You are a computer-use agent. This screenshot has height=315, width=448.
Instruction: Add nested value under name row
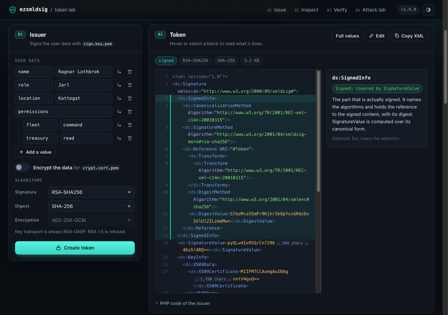pos(119,72)
